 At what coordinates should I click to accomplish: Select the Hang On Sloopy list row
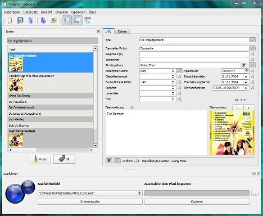pyautogui.click(x=51, y=96)
